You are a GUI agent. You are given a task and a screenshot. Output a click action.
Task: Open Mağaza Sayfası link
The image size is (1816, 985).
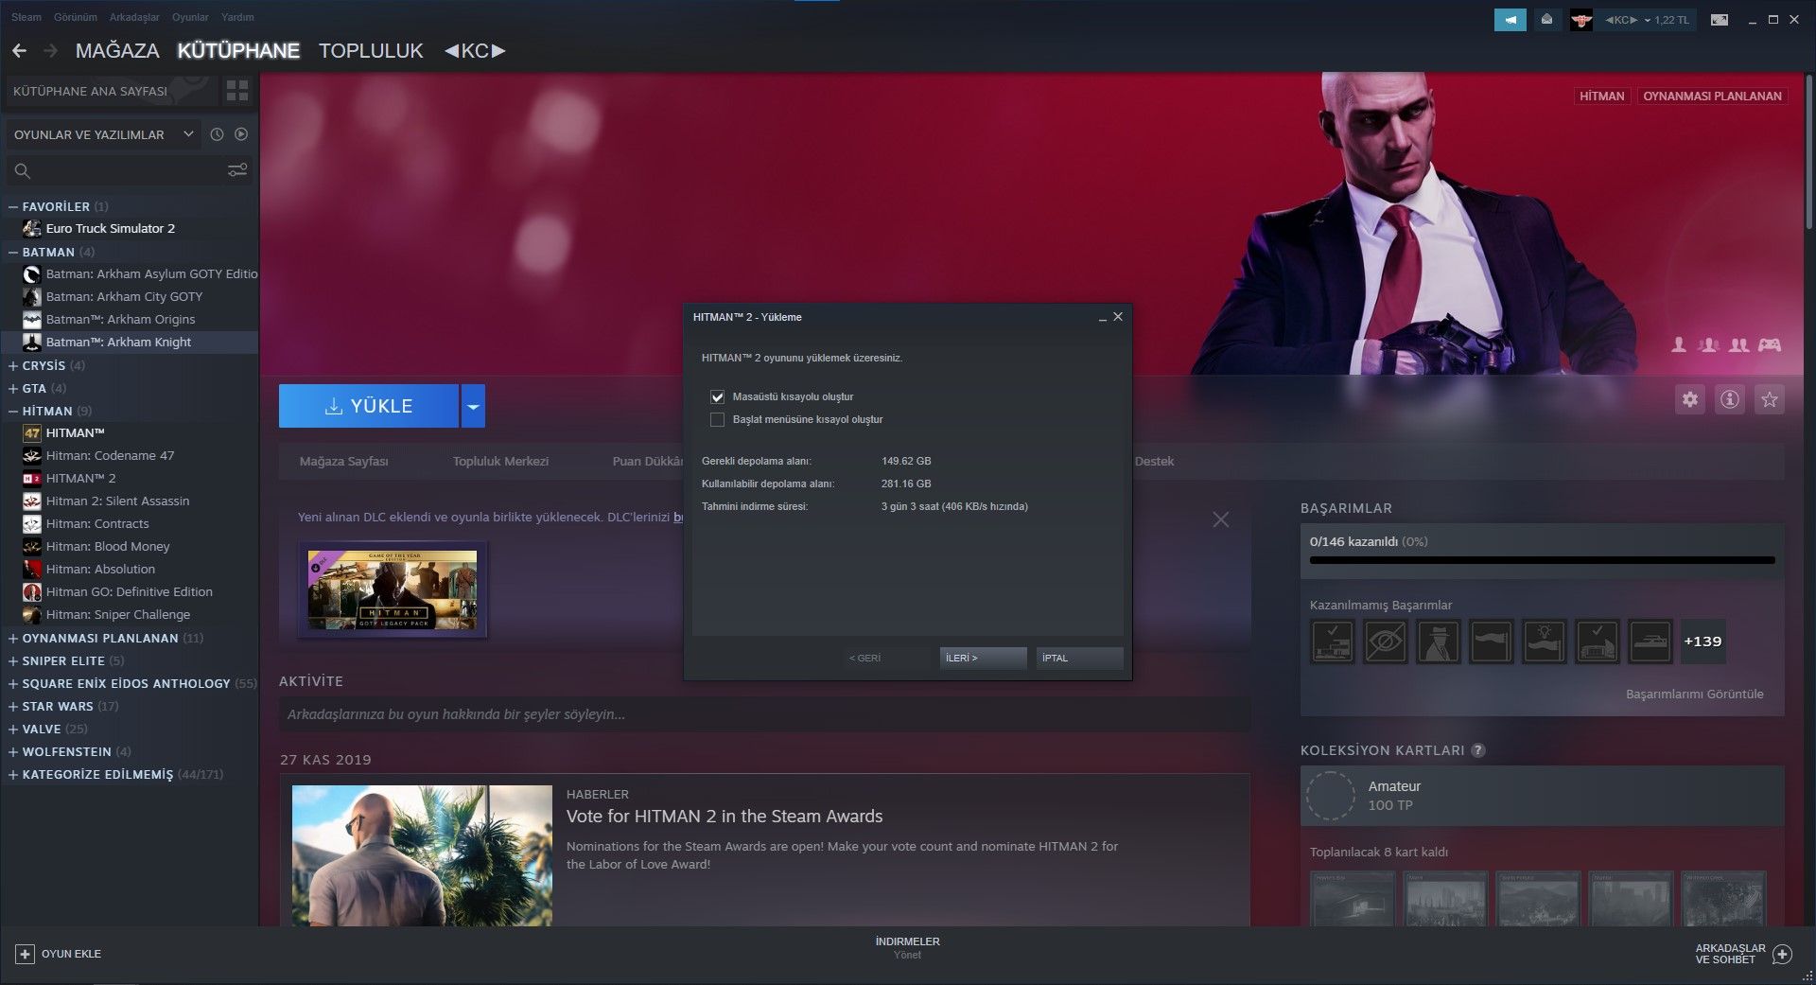tap(344, 462)
